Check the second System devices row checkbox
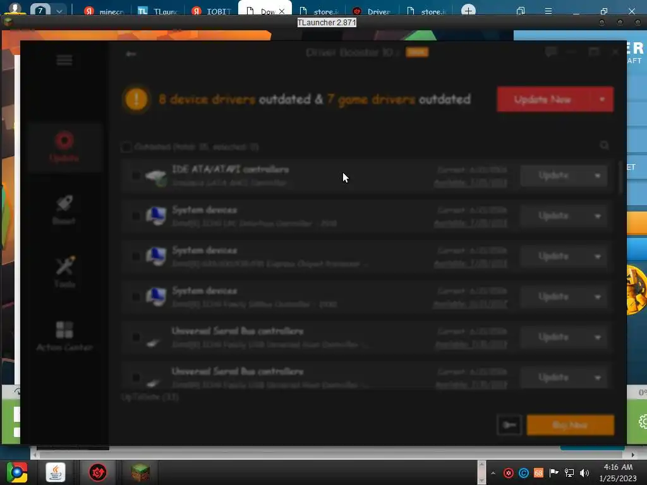The height and width of the screenshot is (485, 647). pos(136,256)
